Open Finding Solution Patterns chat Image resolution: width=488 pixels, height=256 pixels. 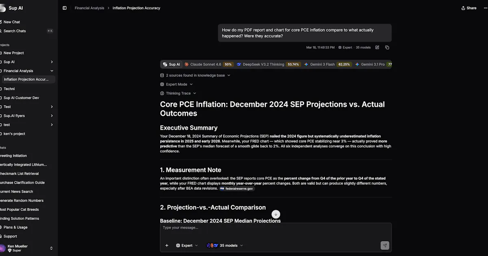20,218
